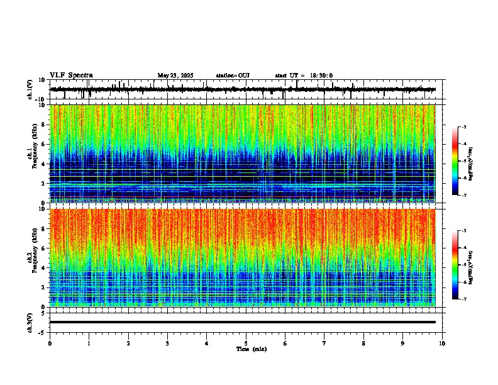Click time axis tick label "5"
498x385 pixels.
[246, 343]
